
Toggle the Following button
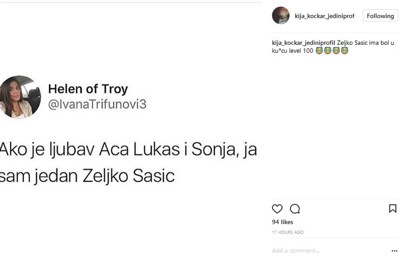pos(380,16)
